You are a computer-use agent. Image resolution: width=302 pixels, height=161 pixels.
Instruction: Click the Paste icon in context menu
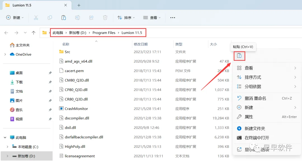coord(239,56)
